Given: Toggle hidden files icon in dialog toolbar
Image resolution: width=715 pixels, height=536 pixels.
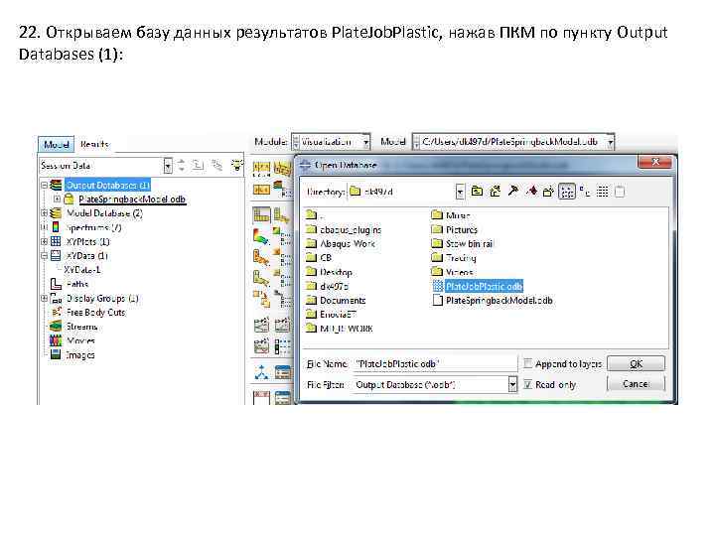Looking at the screenshot, I should [620, 192].
